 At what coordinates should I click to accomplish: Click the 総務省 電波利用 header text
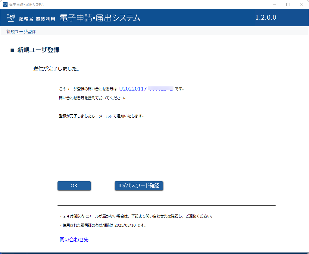[37, 19]
